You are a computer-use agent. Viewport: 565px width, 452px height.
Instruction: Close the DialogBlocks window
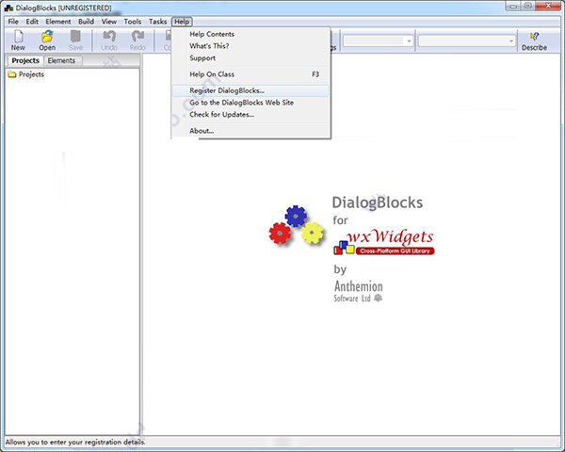click(548, 7)
